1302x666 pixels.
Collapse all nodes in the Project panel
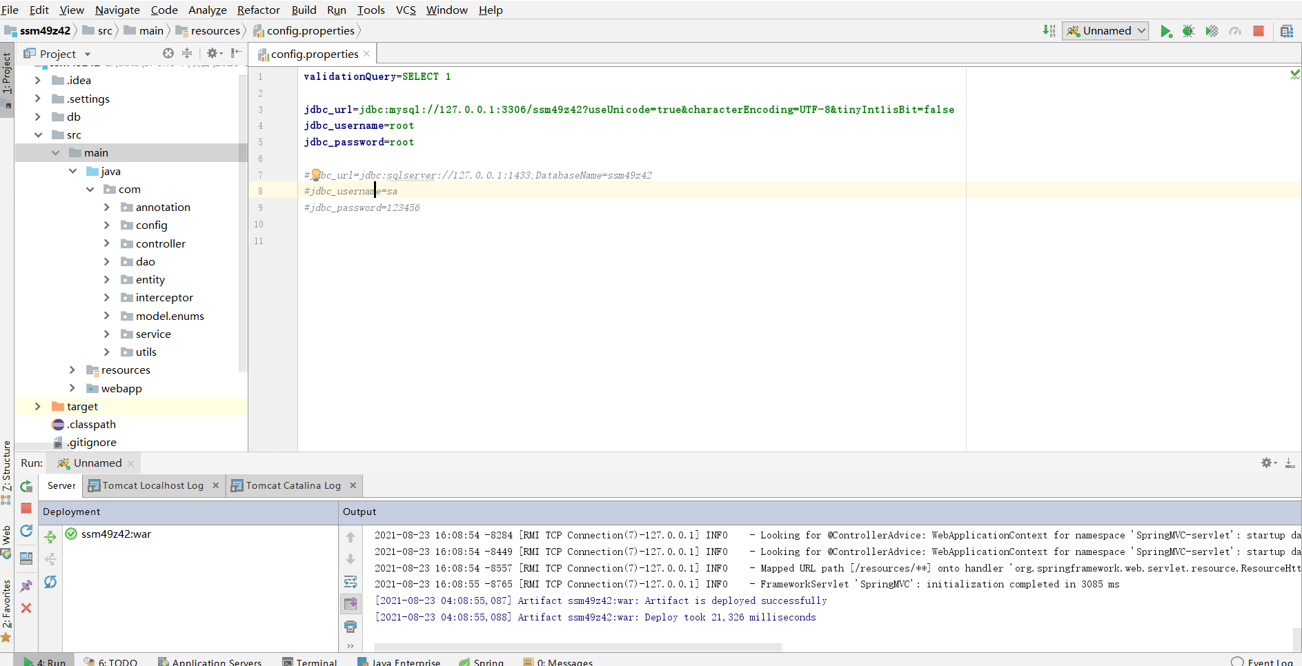click(x=187, y=53)
